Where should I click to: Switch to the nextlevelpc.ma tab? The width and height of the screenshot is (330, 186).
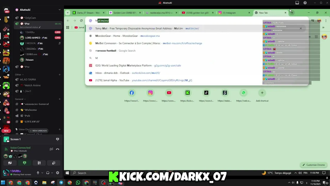(x=162, y=13)
